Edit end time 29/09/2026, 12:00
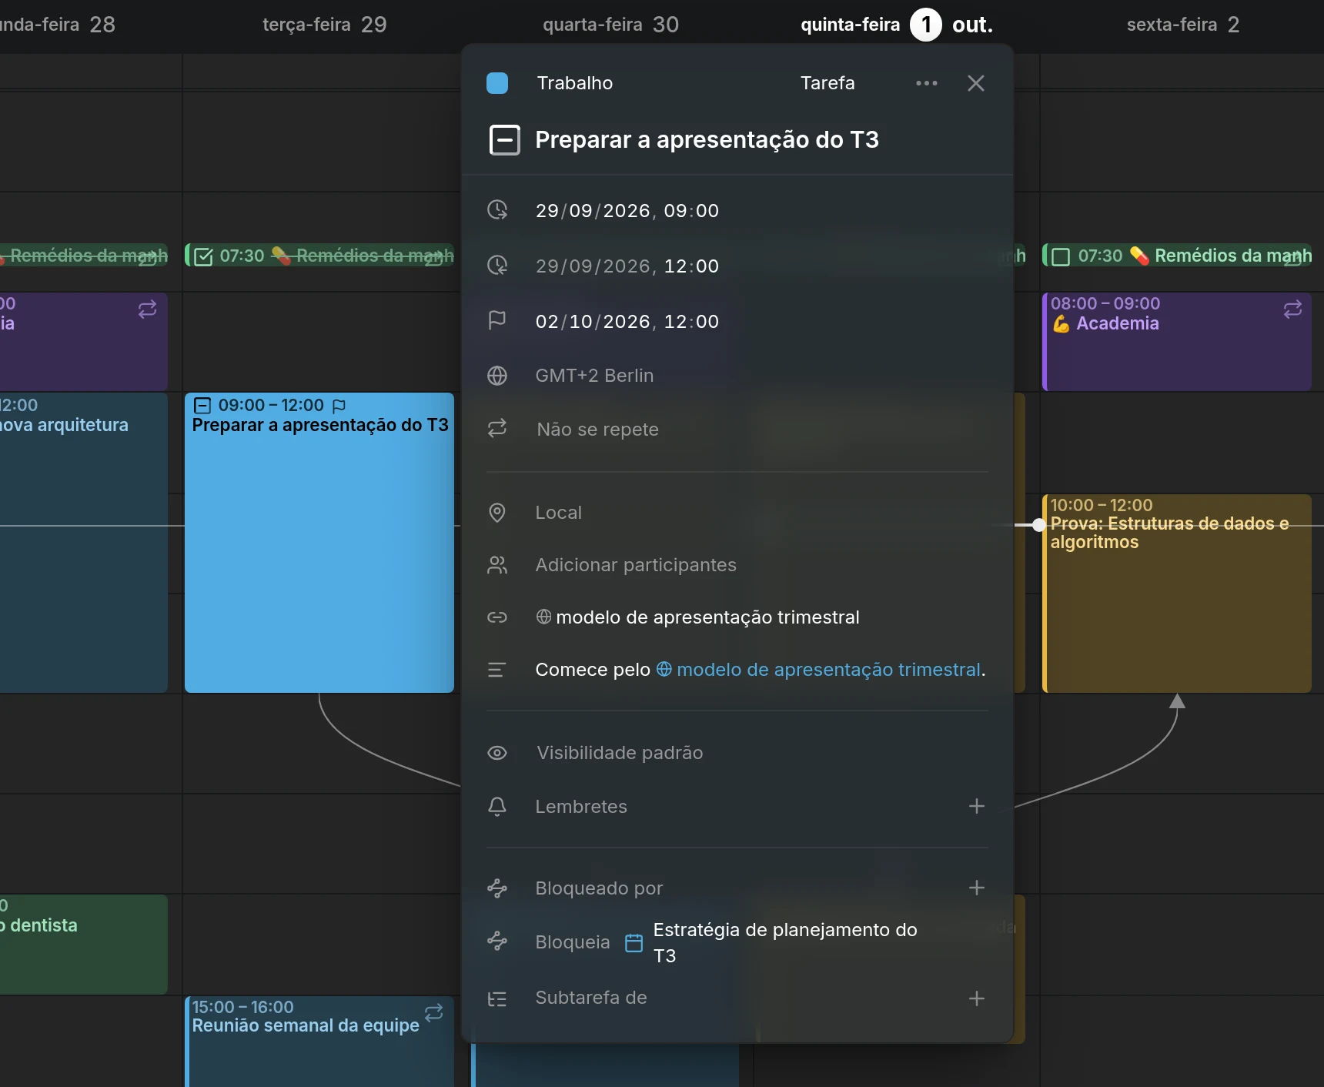This screenshot has height=1087, width=1324. [627, 266]
